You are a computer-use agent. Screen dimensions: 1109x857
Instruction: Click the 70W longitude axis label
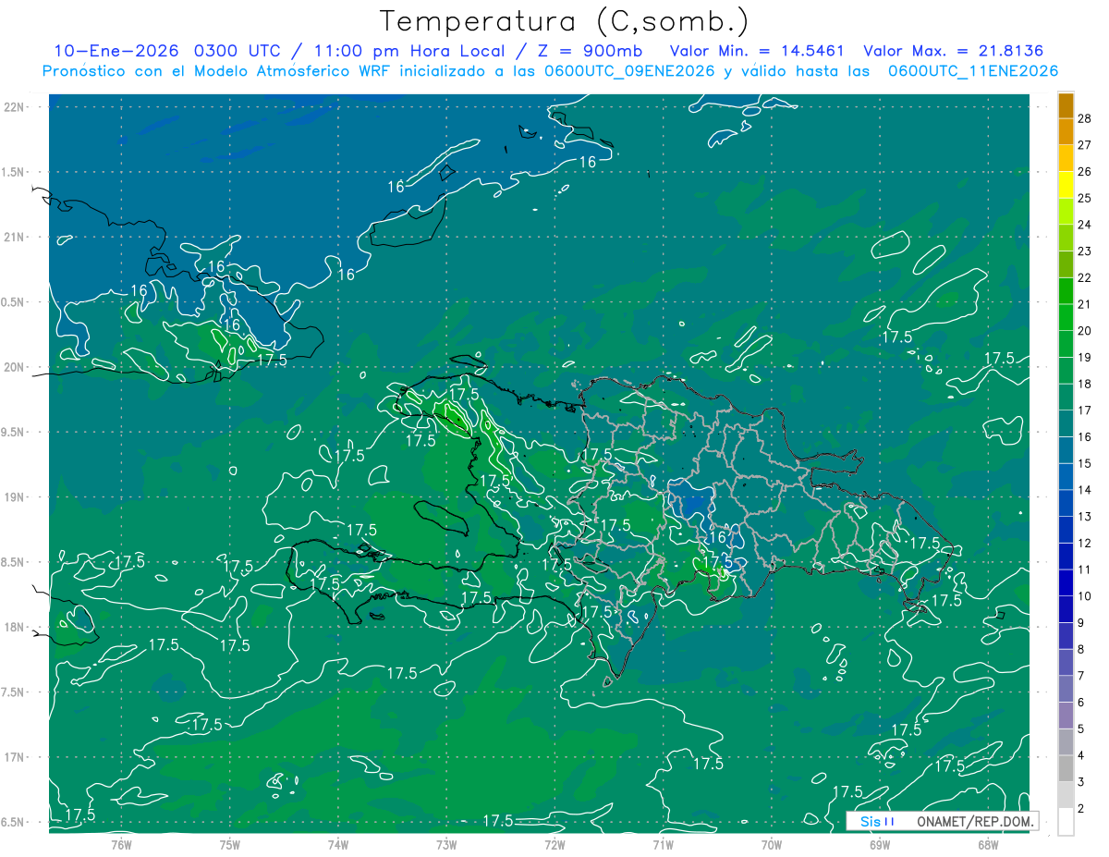pos(771,844)
